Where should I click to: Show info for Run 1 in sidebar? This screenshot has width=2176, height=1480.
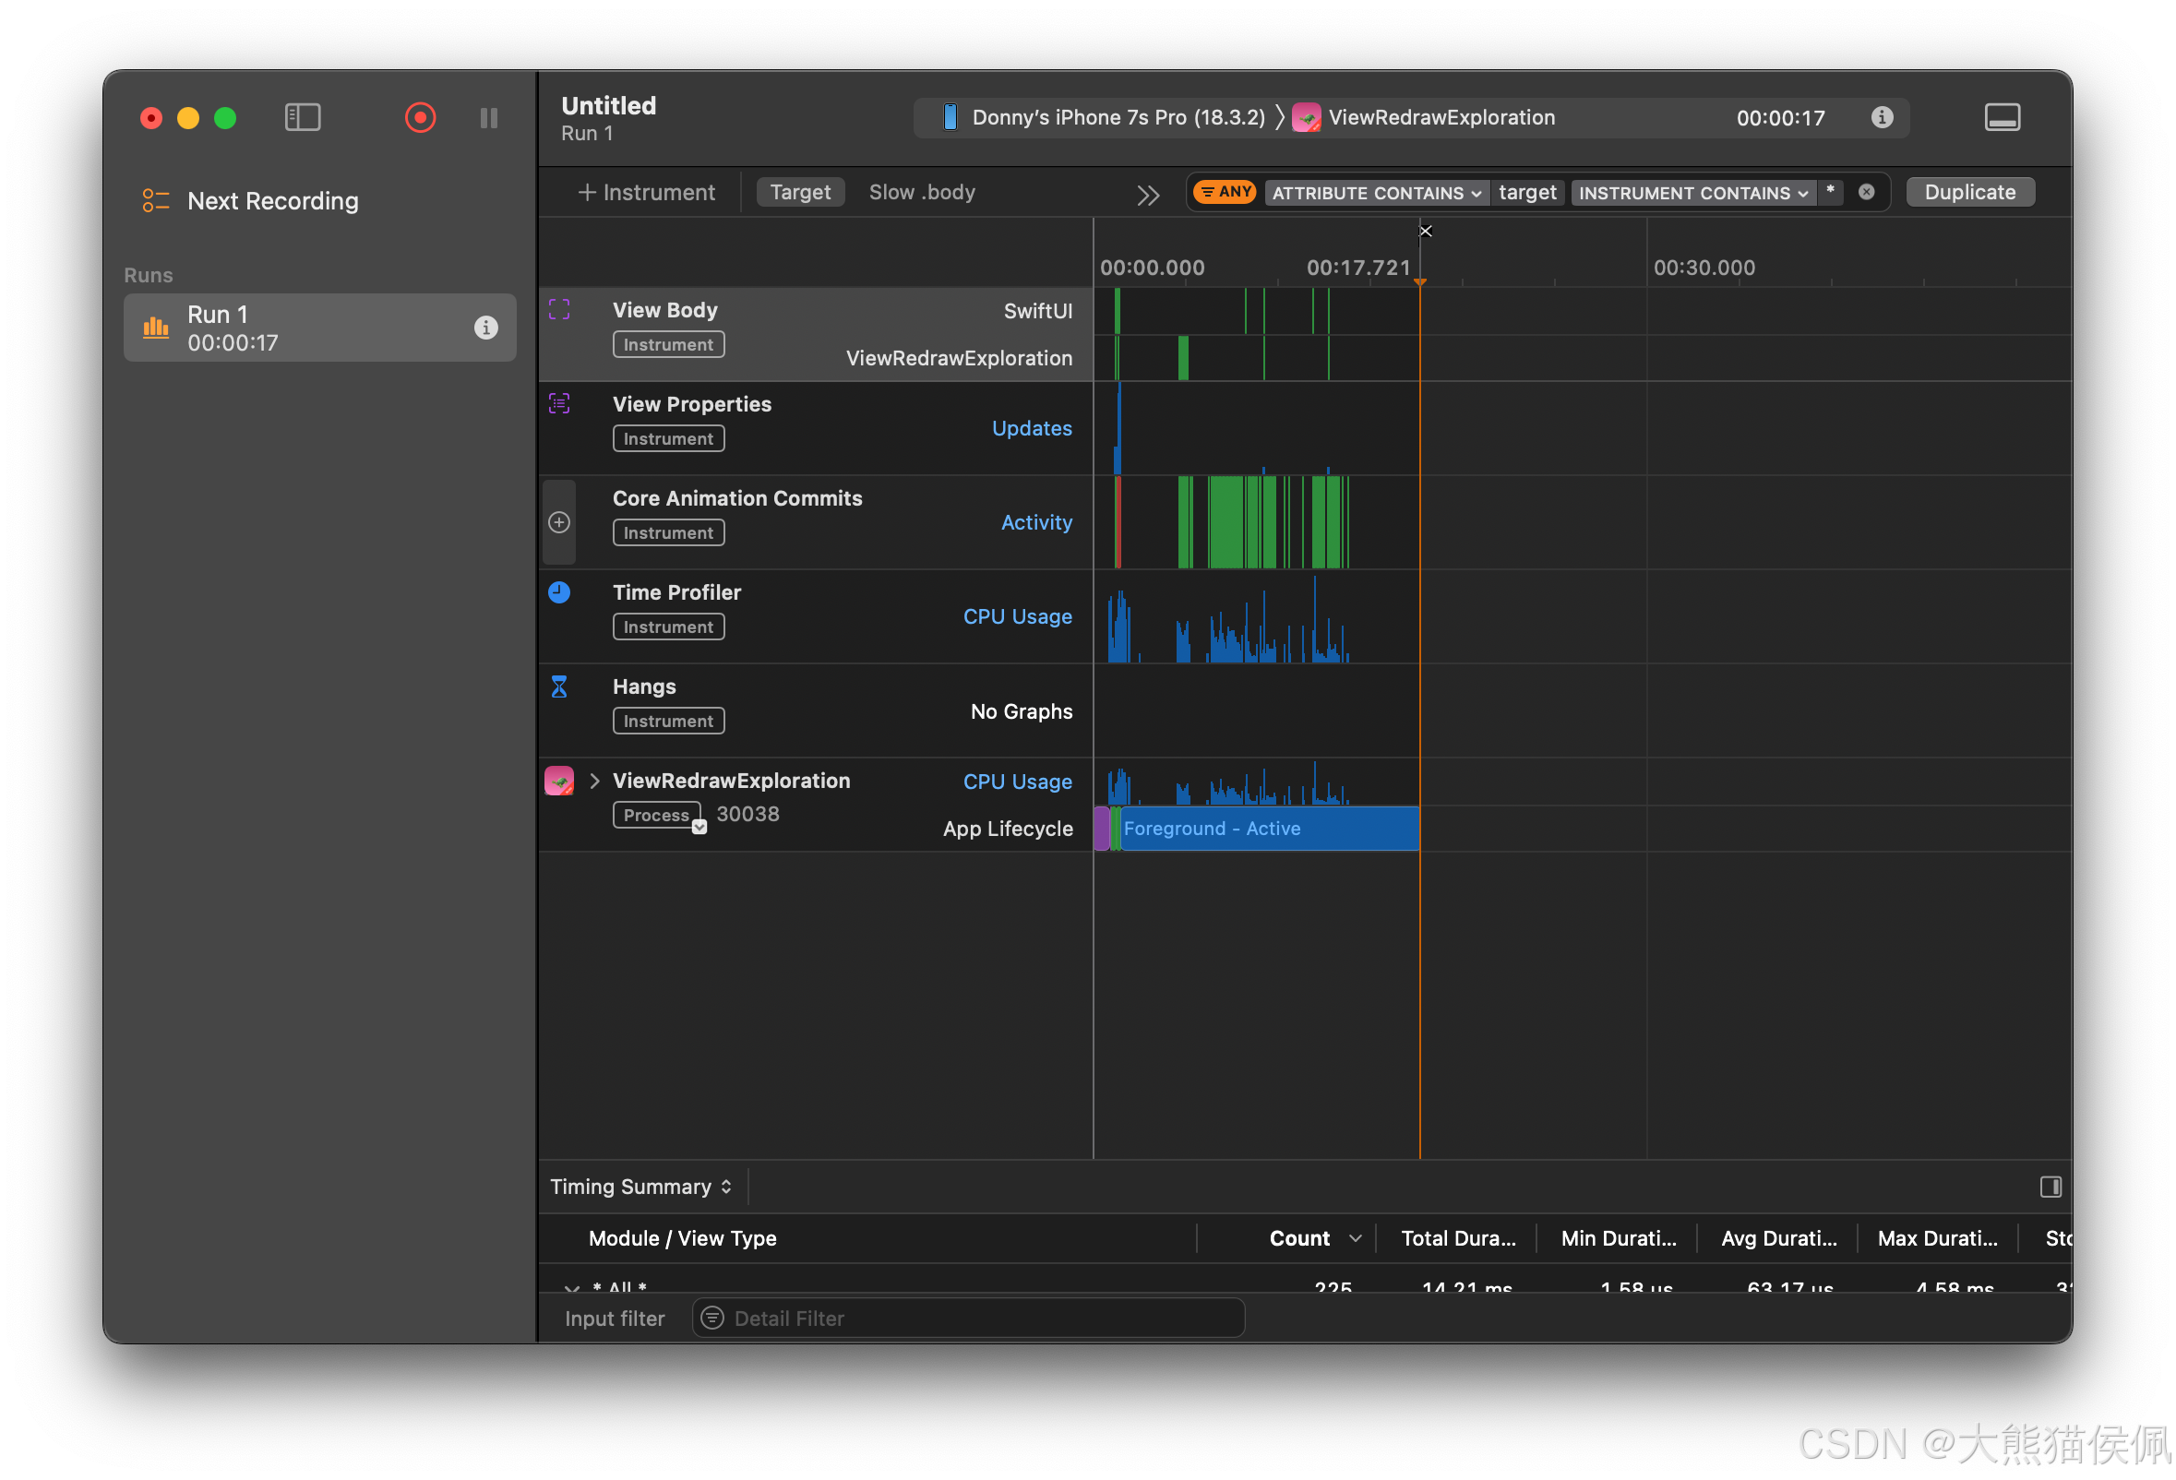tap(485, 328)
